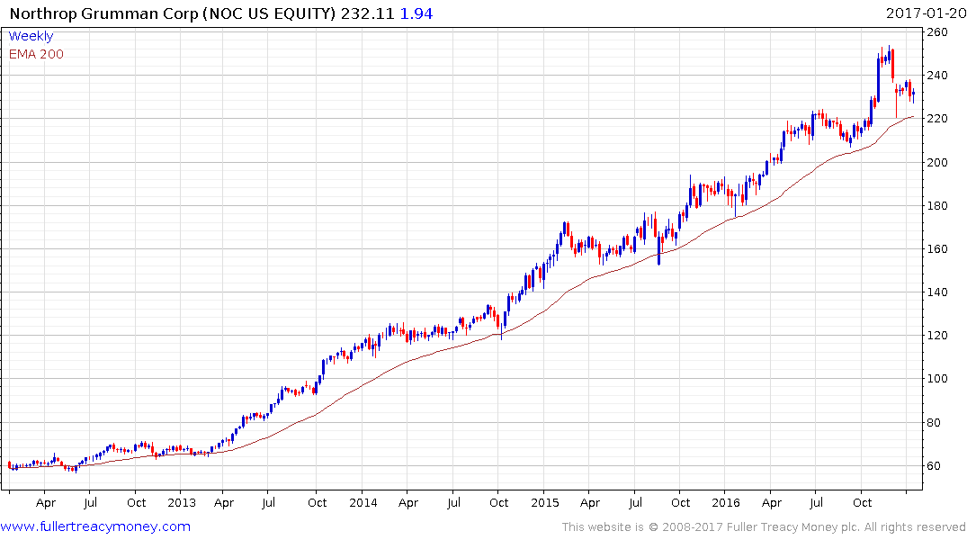Image resolution: width=967 pixels, height=540 pixels.
Task: Click the 140 price axis label
Action: click(937, 292)
